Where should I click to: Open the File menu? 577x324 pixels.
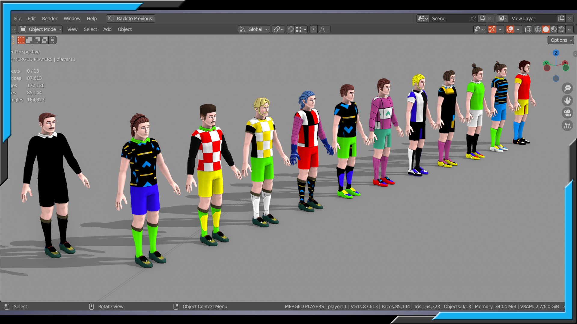[18, 18]
